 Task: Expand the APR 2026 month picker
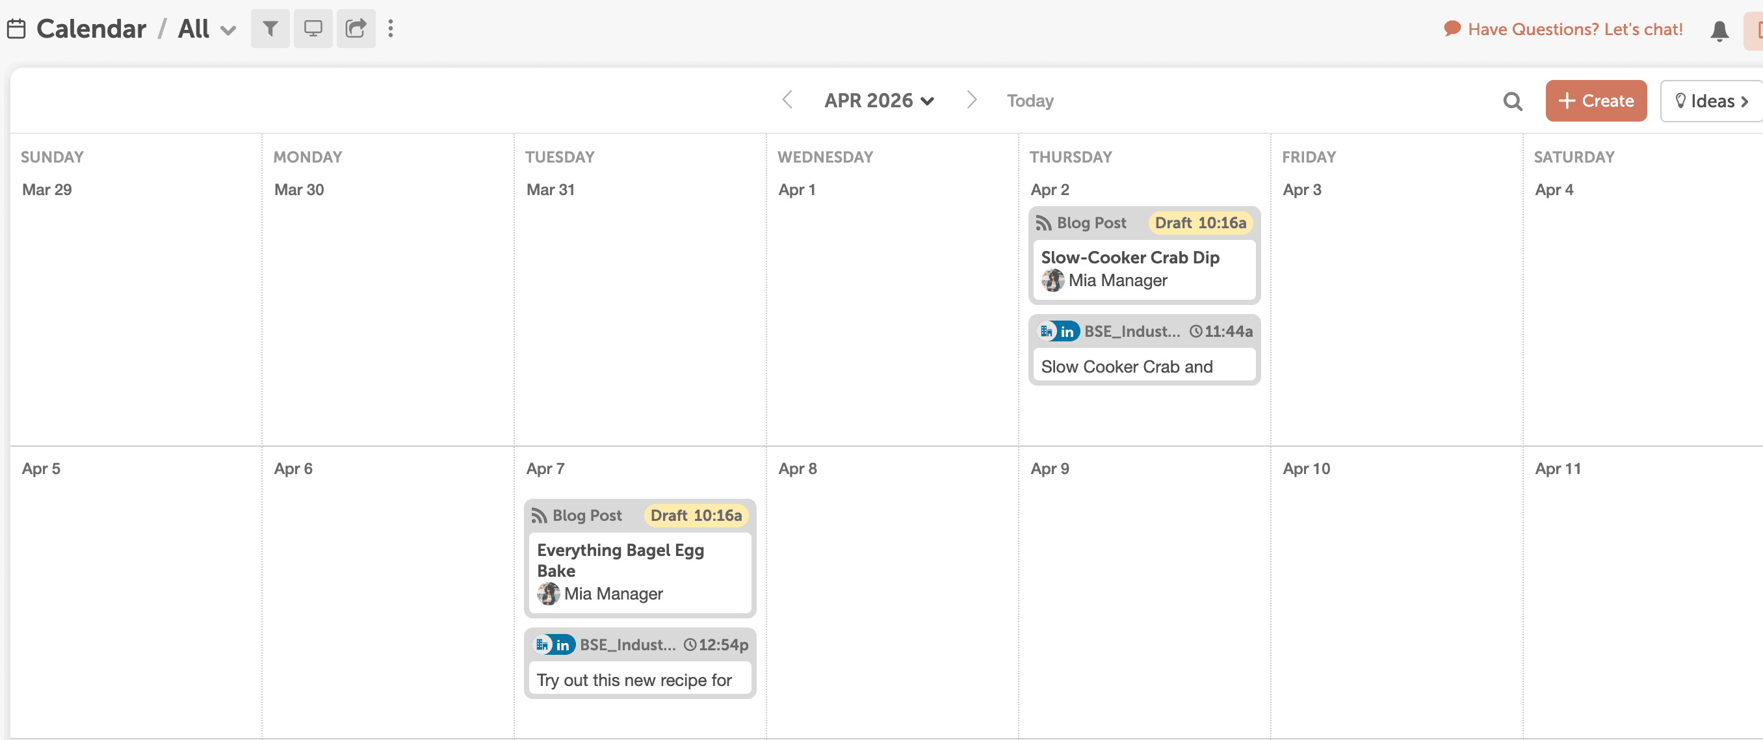pyautogui.click(x=878, y=101)
